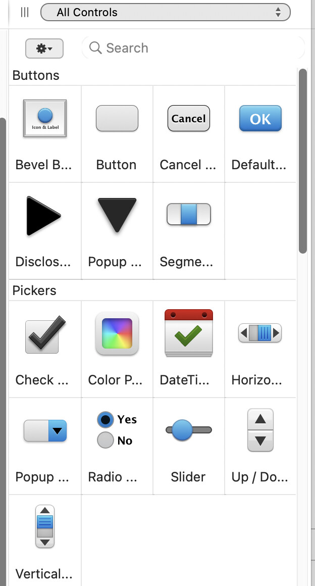Viewport: 315px width, 586px height.
Task: Select the Check Box control
Action: pos(45,334)
